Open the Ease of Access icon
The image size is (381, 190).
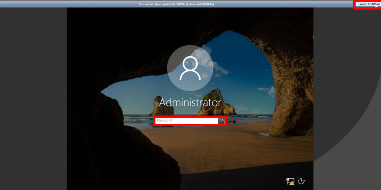302,181
